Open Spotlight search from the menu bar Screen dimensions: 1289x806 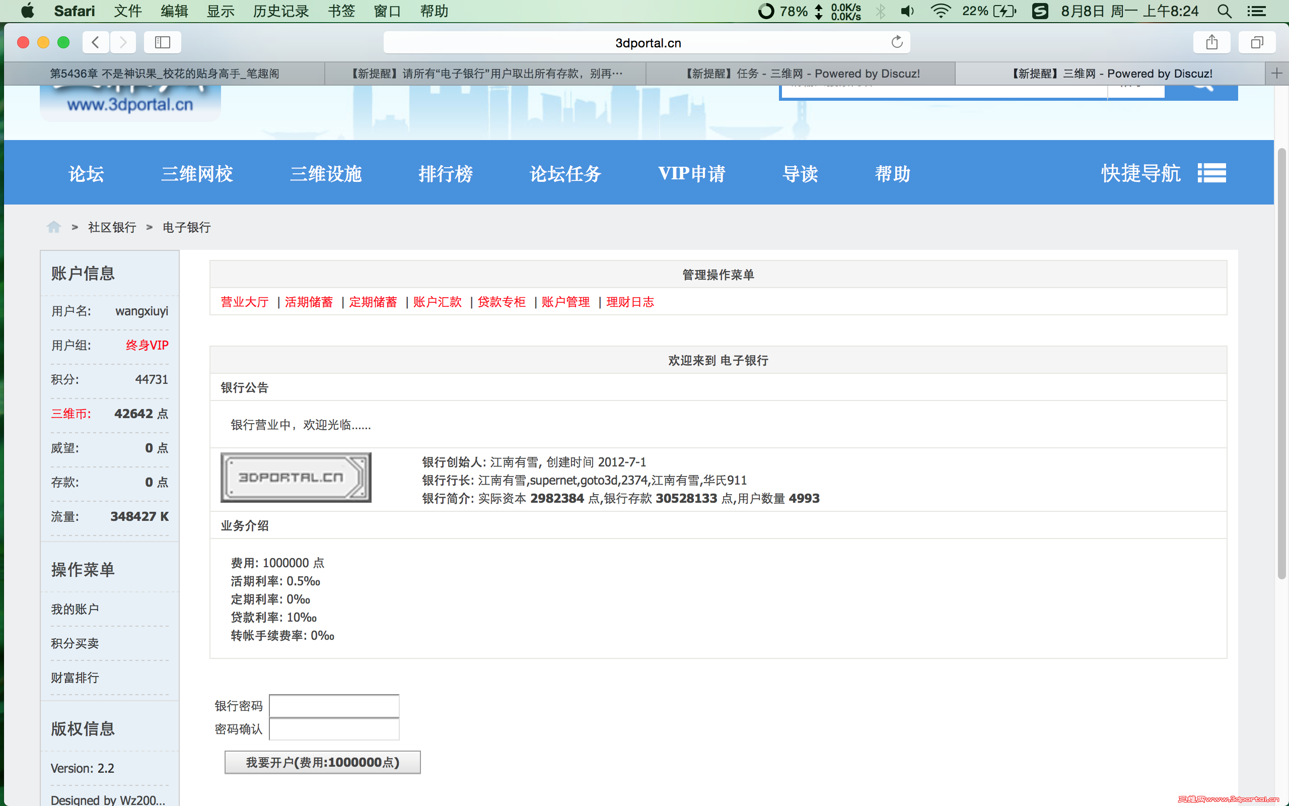coord(1224,11)
